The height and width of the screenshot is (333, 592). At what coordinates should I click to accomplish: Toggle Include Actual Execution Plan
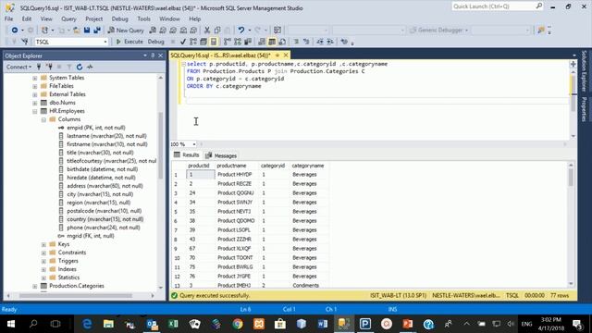(227, 42)
